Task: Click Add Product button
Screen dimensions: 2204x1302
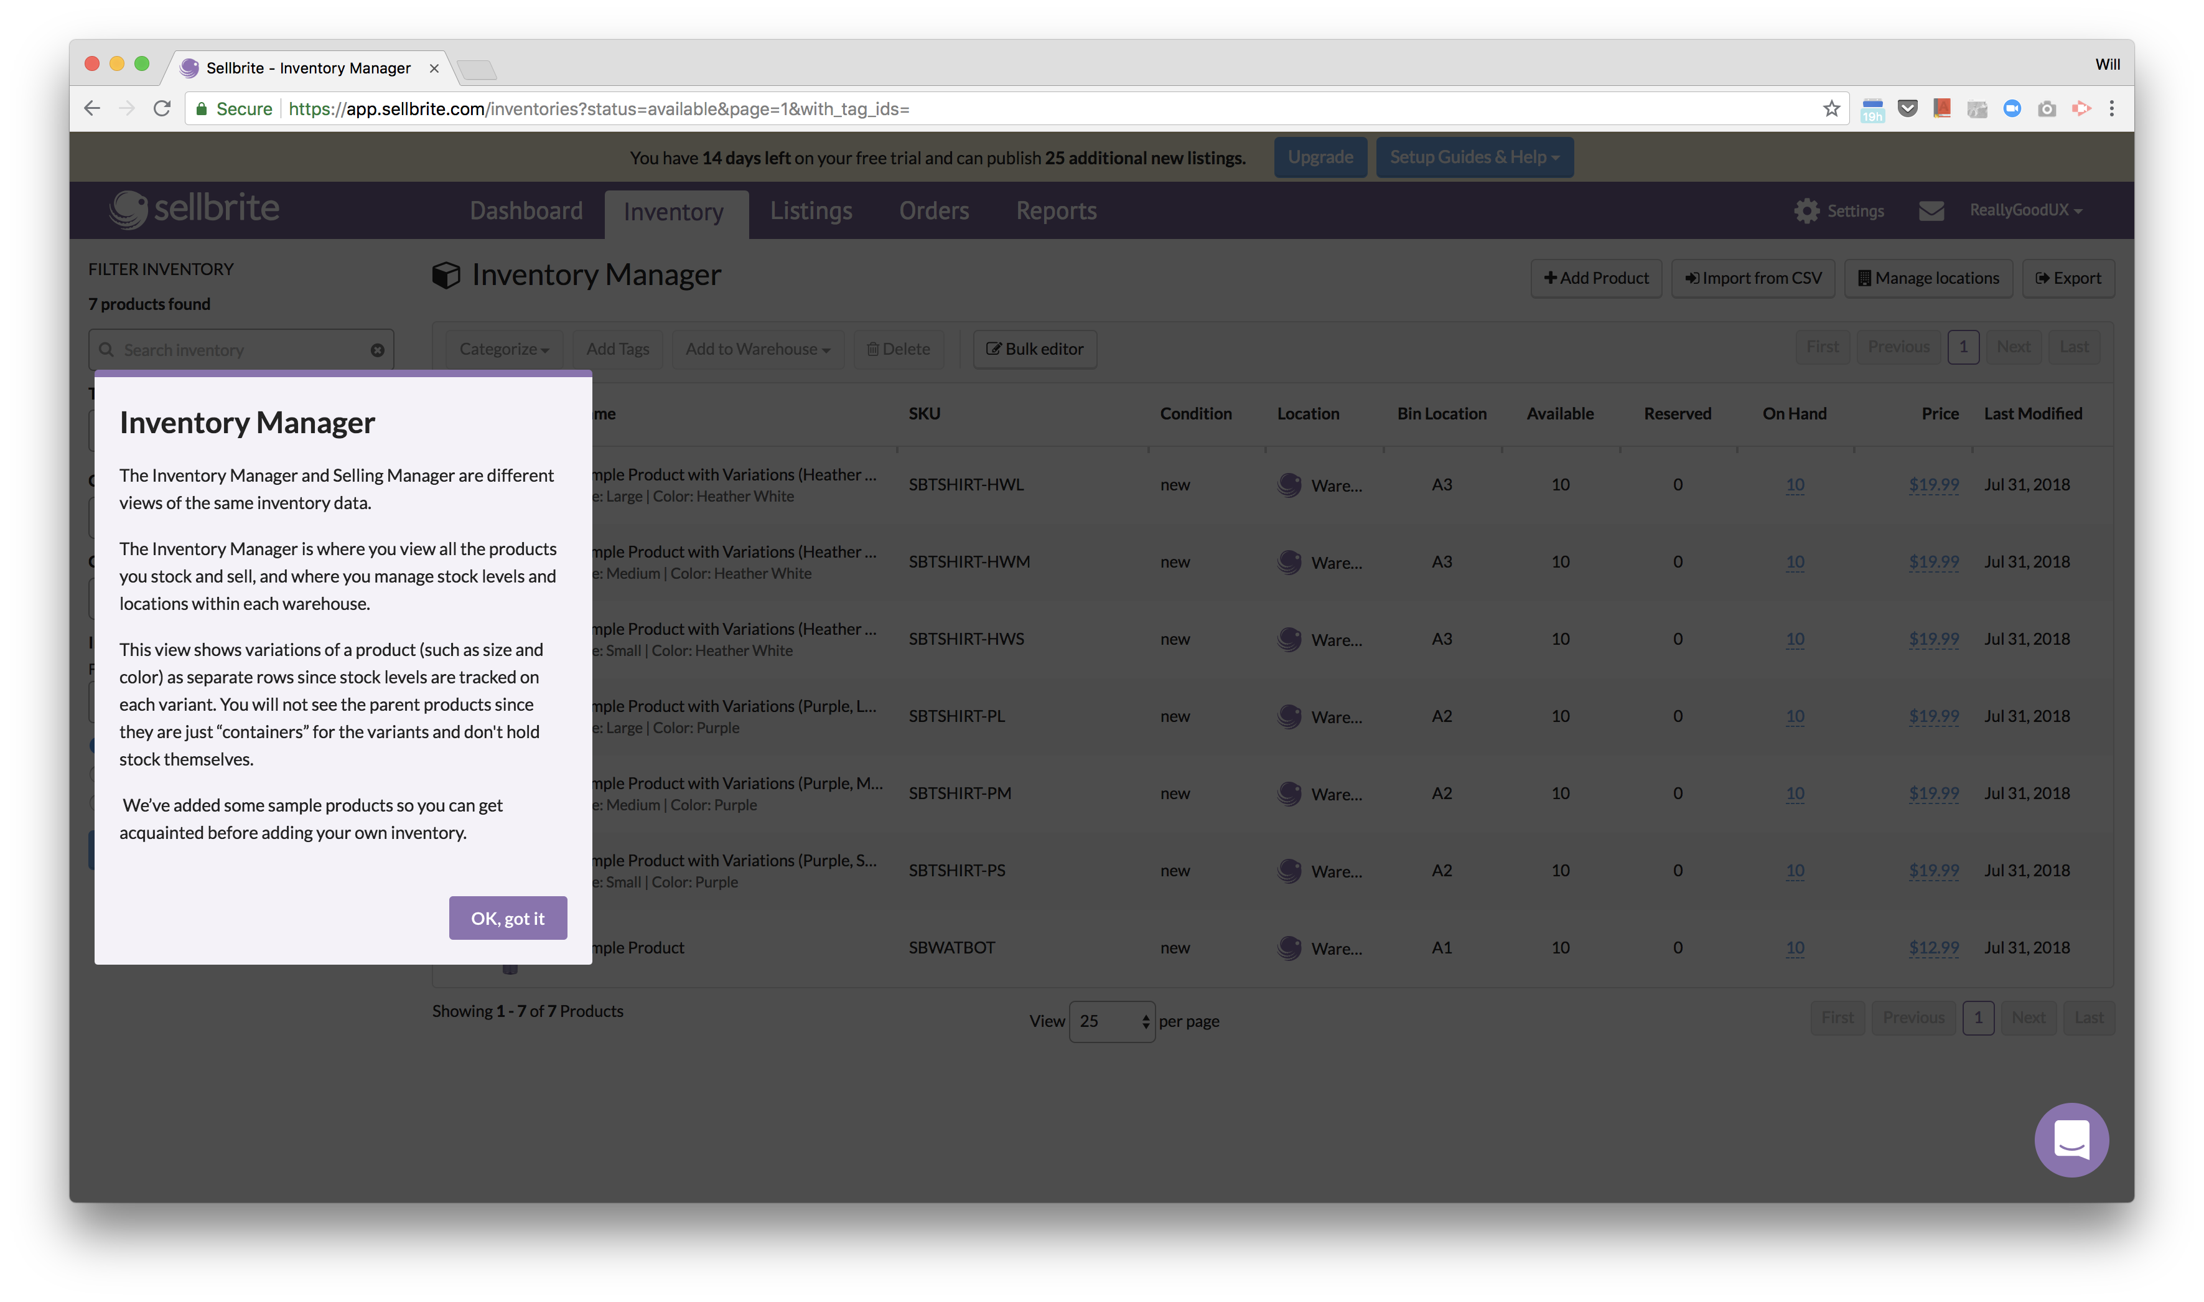Action: [1595, 278]
